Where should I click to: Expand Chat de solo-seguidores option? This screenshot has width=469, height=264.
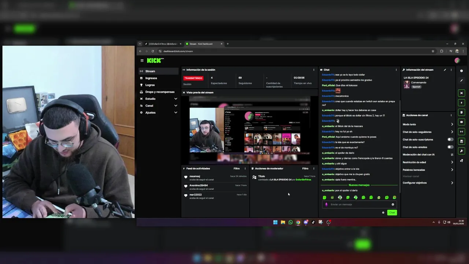coord(428,132)
